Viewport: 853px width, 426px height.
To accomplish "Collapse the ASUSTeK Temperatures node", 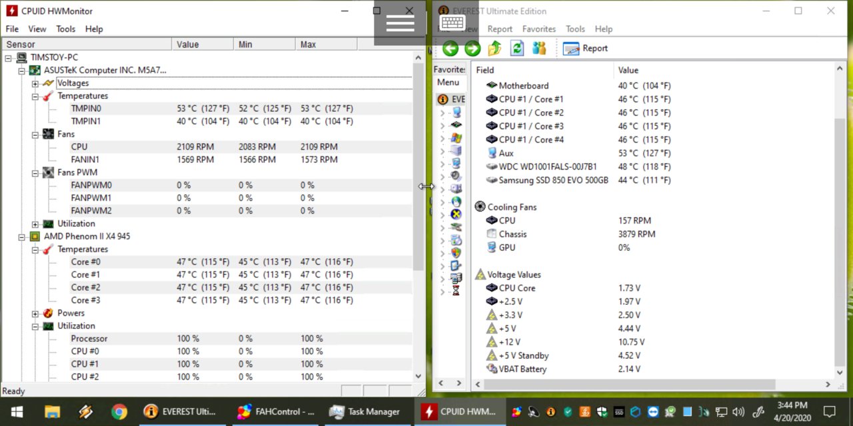I will pos(35,96).
